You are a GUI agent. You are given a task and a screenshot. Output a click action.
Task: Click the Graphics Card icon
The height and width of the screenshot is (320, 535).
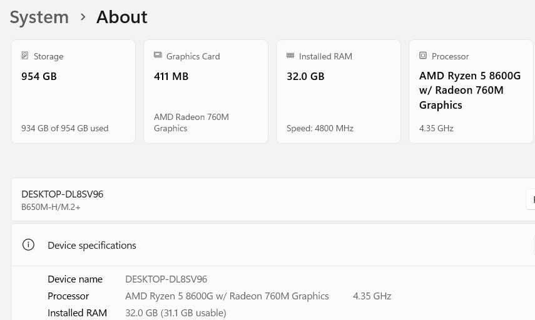point(158,56)
